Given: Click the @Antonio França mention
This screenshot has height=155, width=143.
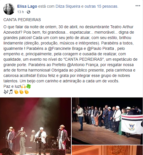Looking at the screenshot, I should (82, 65).
